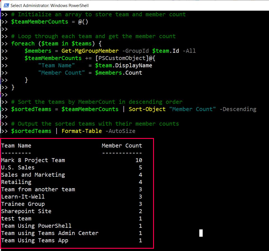This screenshot has height=251, width=269.
Task: Select the "Learn-It-Well" team row
Action: pyautogui.click(x=23, y=197)
